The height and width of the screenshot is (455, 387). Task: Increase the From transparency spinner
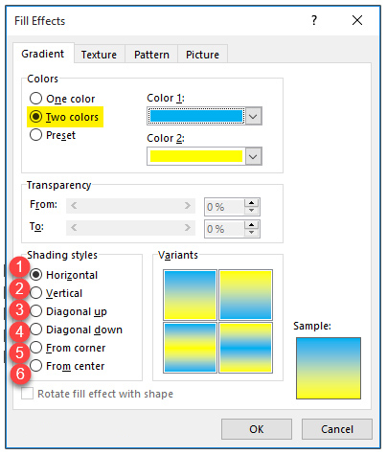[252, 203]
